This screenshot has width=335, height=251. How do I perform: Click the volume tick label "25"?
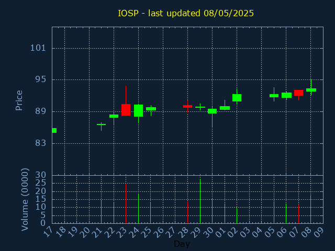coord(41,183)
